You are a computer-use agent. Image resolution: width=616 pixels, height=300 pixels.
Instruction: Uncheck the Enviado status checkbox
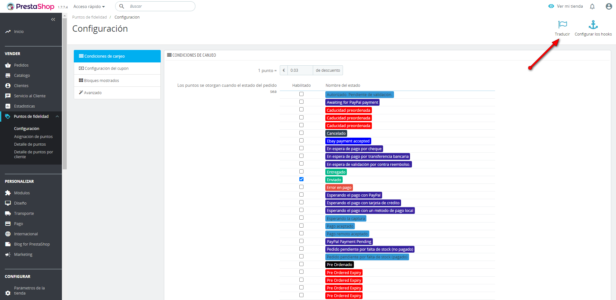click(301, 179)
